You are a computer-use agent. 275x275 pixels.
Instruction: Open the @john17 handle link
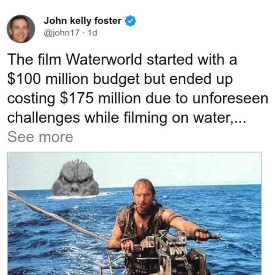[x=62, y=33]
